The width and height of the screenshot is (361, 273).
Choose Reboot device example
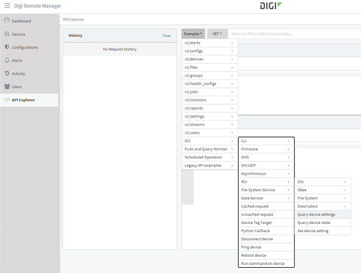266,255
